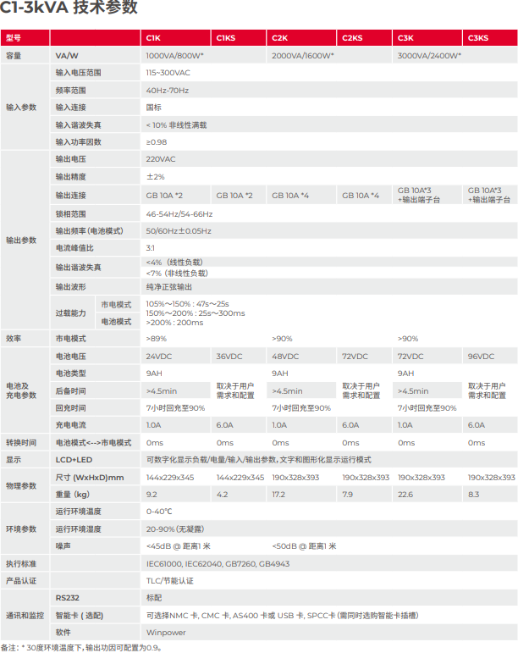Click the 备注 footnote at the bottom
This screenshot has height=653, width=518.
[81, 648]
